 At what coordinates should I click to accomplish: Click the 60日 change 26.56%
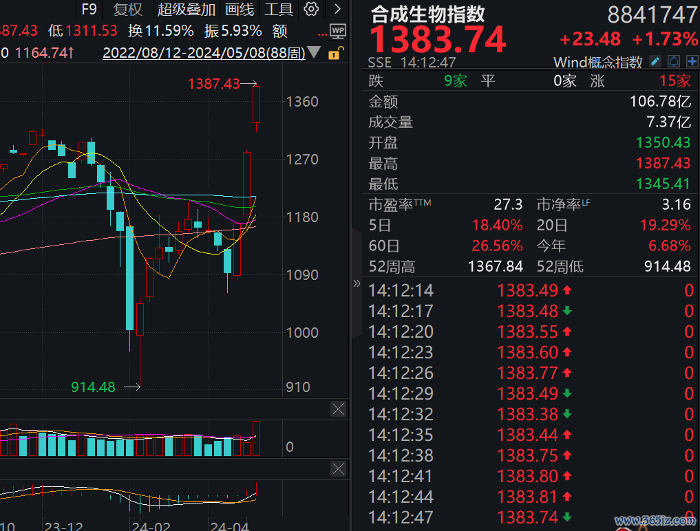click(x=498, y=246)
